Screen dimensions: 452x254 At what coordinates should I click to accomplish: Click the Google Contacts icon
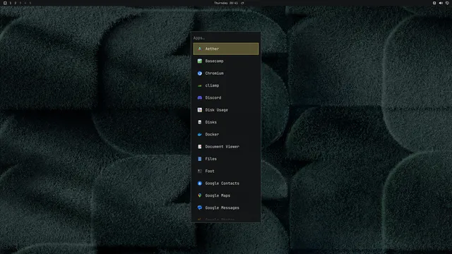(x=200, y=183)
